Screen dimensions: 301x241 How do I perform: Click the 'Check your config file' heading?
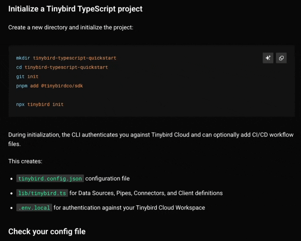click(x=47, y=232)
